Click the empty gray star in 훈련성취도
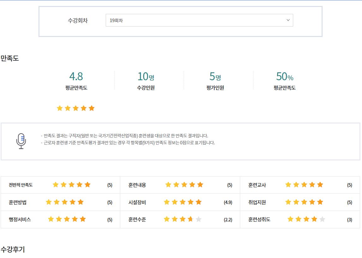This screenshot has height=258, width=362. click(x=322, y=219)
